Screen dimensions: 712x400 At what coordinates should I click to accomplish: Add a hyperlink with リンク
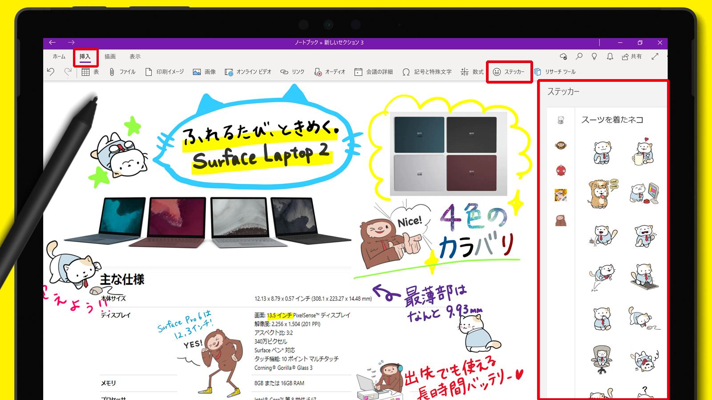click(292, 72)
